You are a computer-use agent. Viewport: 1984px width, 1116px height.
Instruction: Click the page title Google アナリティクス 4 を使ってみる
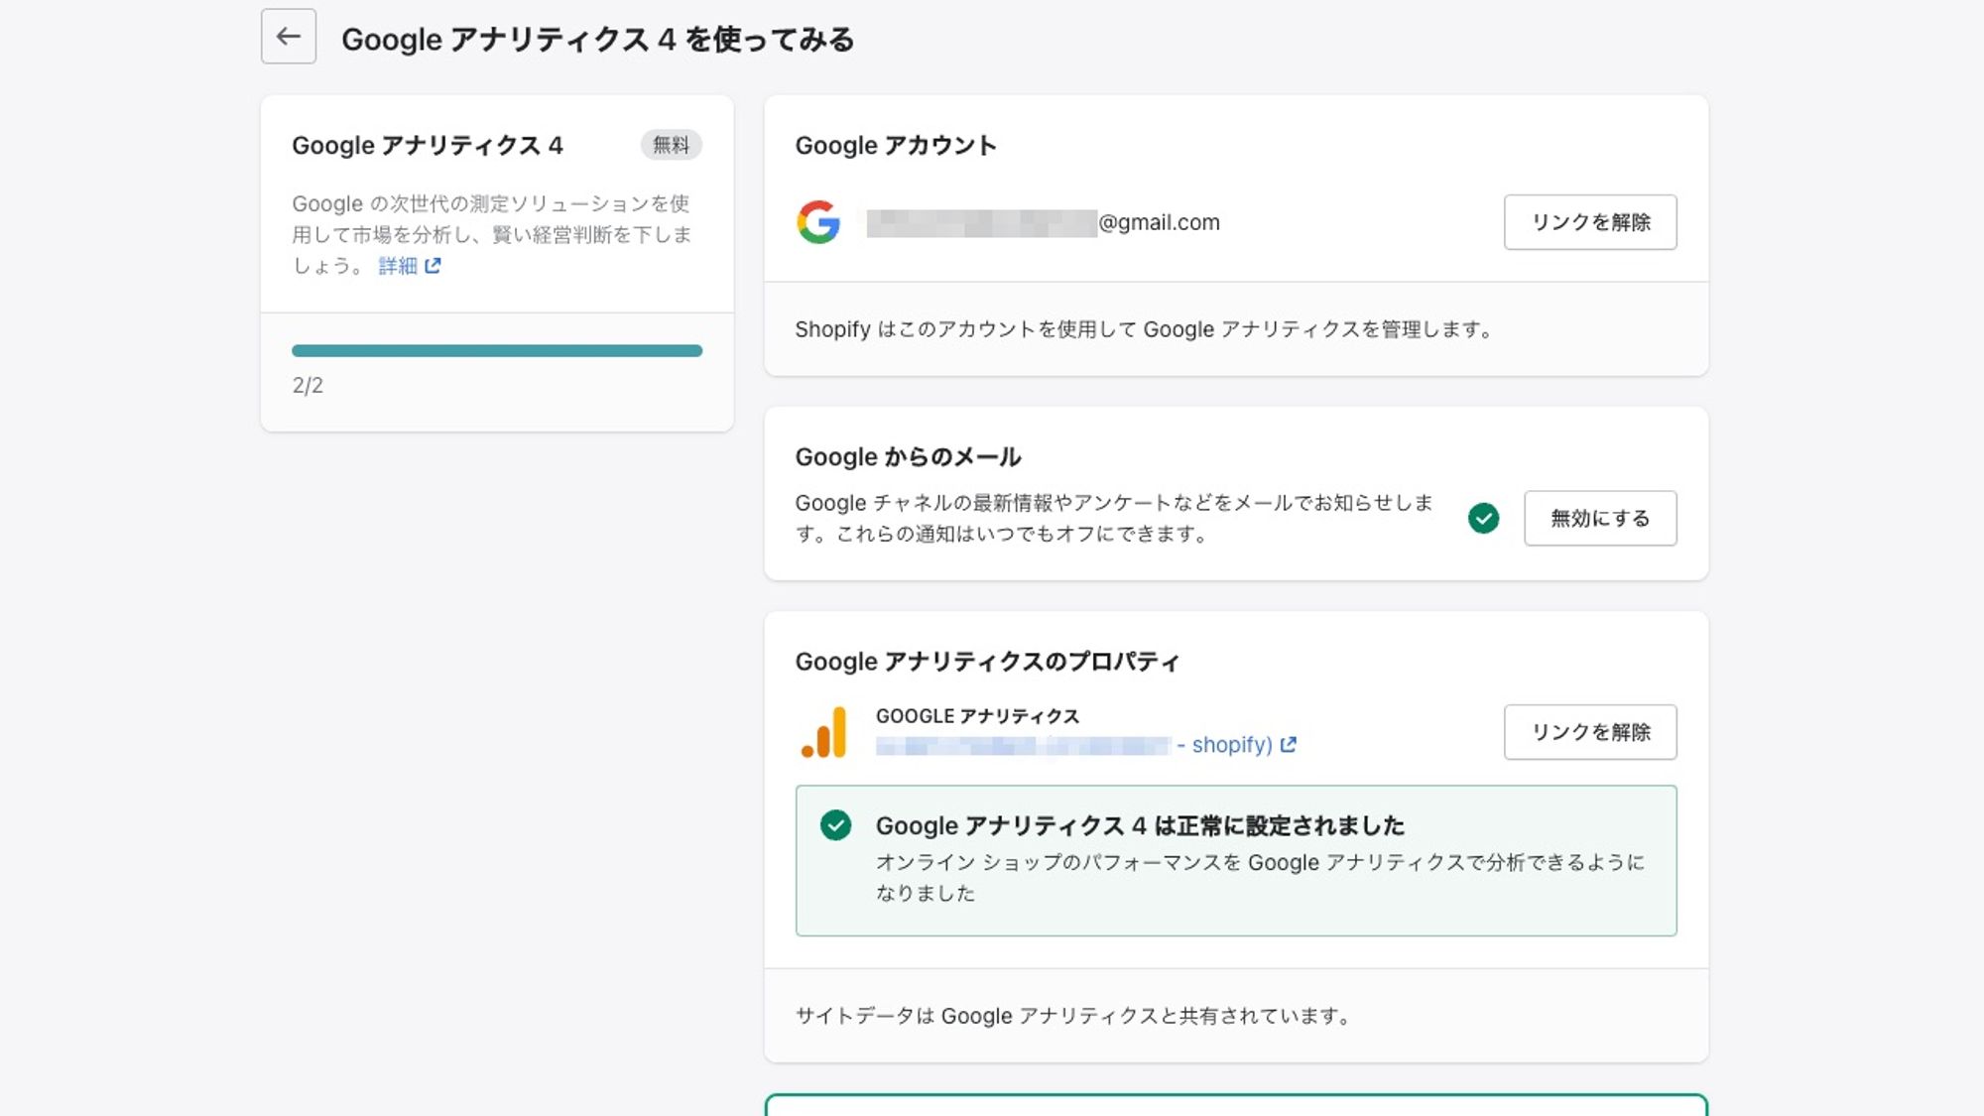click(597, 40)
